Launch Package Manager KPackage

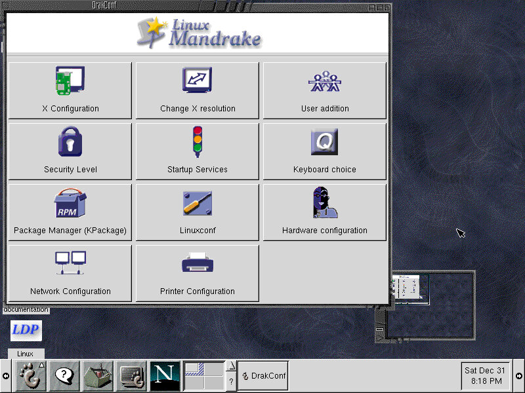(x=70, y=211)
